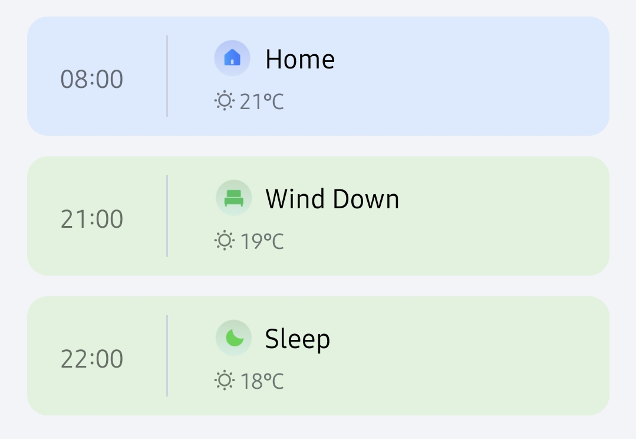Click the Home label text
Image resolution: width=636 pixels, height=439 pixels.
(x=300, y=59)
